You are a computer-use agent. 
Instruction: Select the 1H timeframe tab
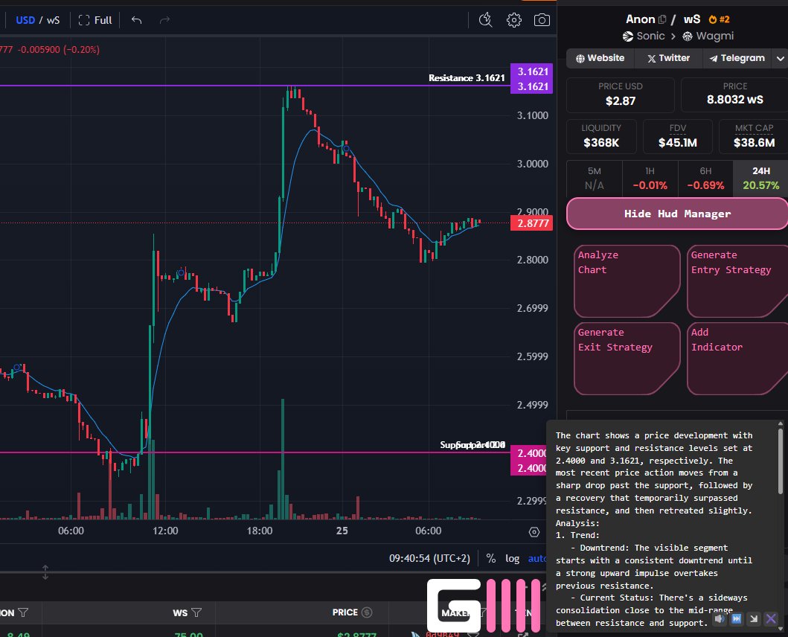[650, 179]
